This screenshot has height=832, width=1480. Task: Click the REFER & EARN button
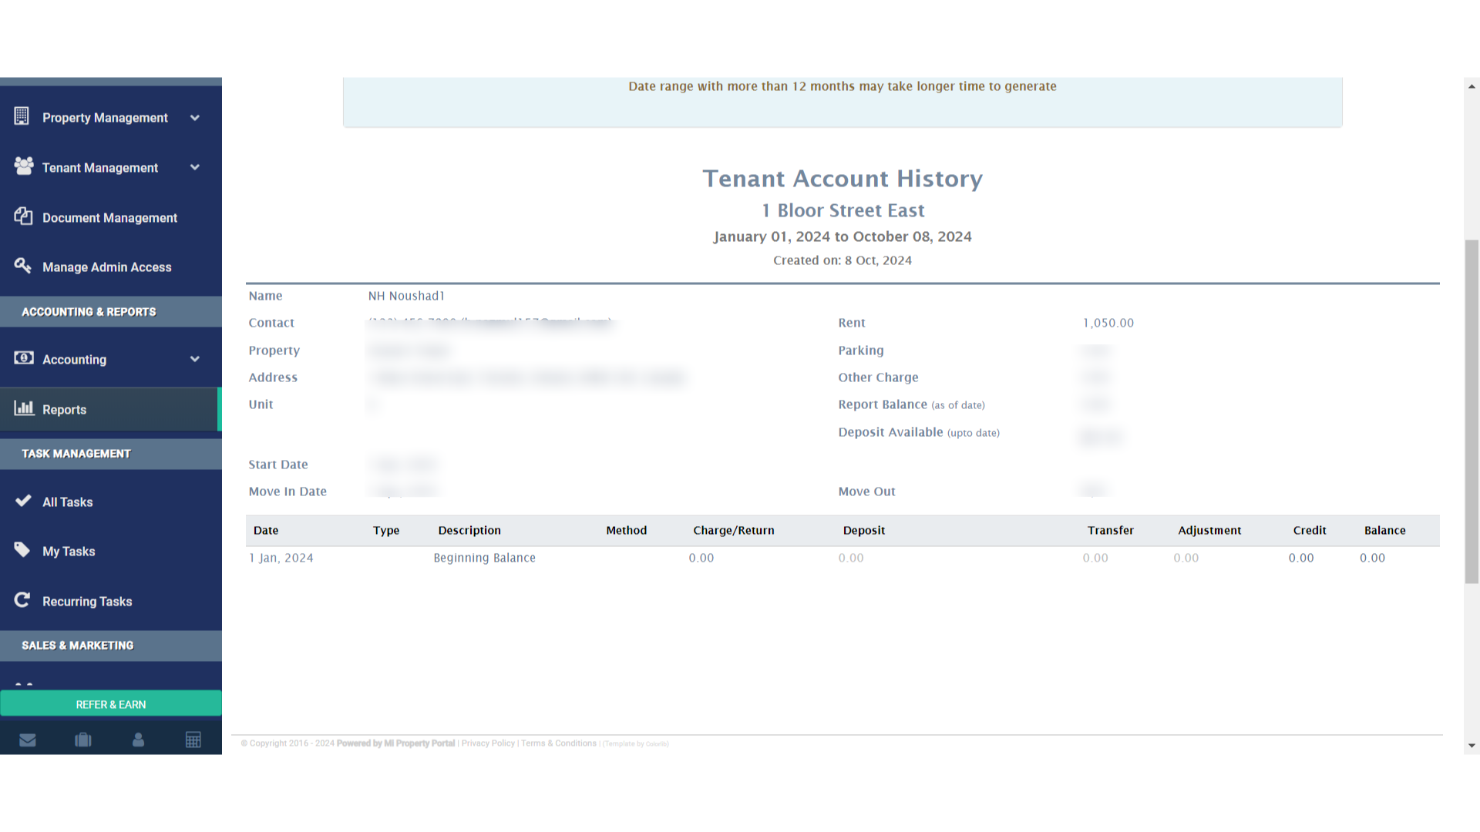point(111,703)
